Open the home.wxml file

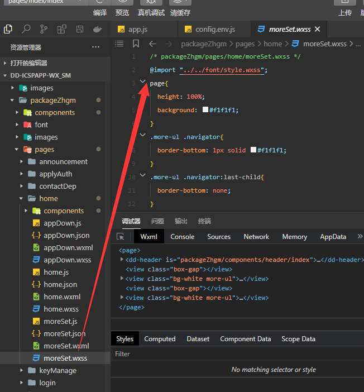pos(62,297)
